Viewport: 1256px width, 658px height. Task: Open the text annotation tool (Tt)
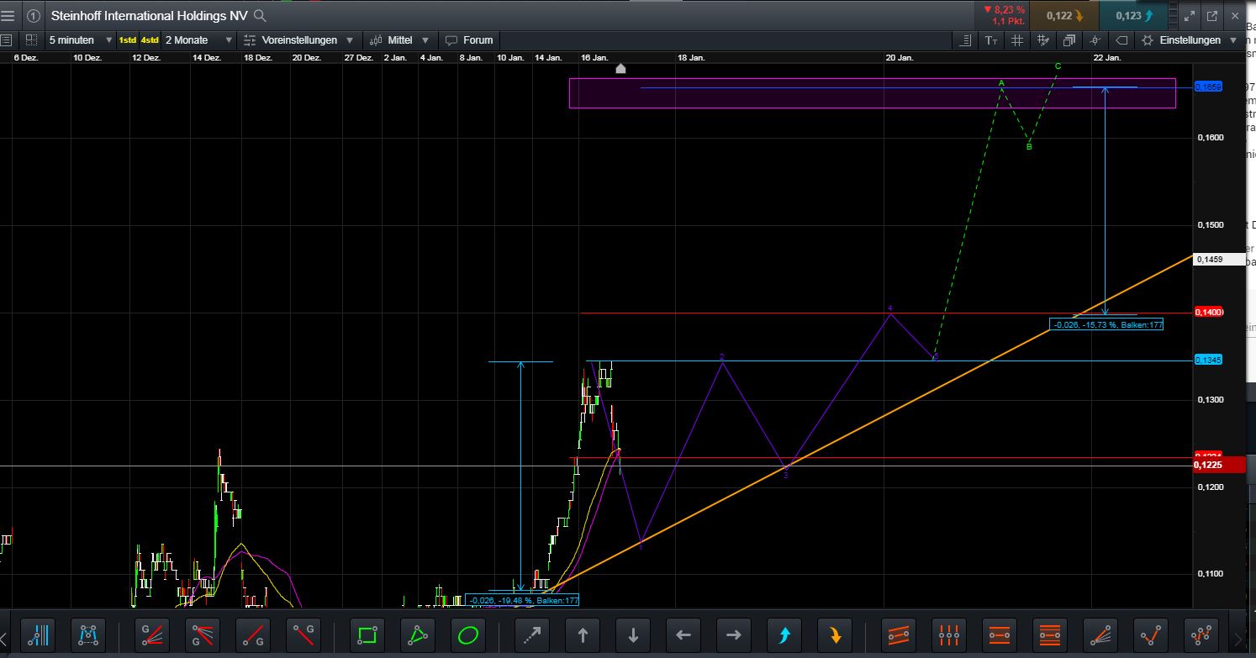point(992,39)
